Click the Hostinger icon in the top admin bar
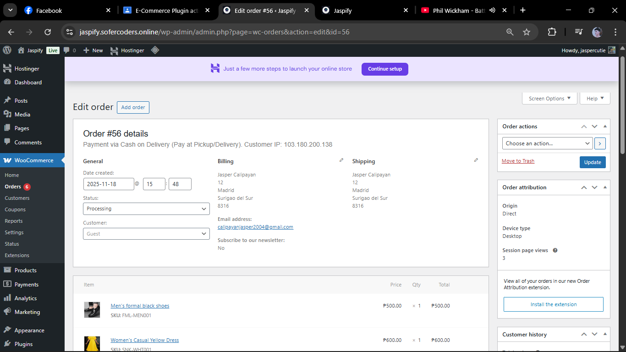This screenshot has height=352, width=626. 114,50
